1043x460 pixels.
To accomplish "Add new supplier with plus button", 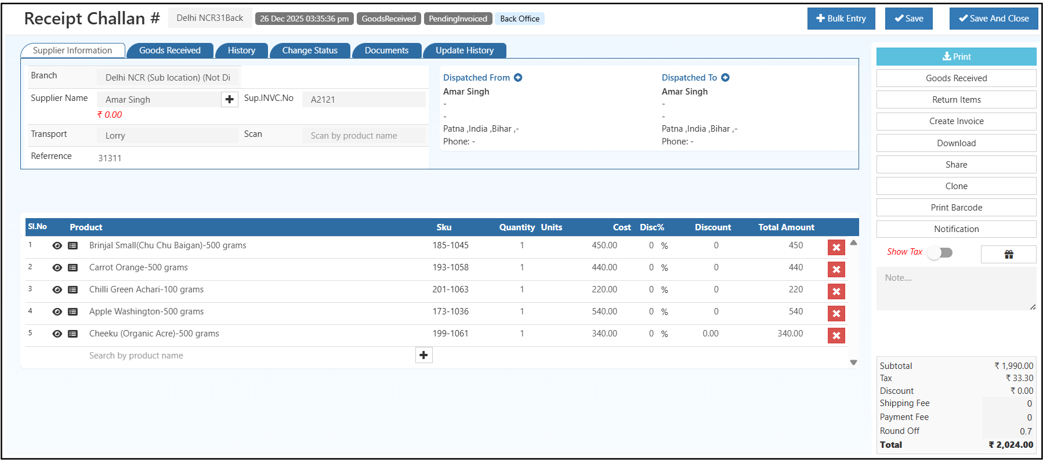I will coord(230,100).
